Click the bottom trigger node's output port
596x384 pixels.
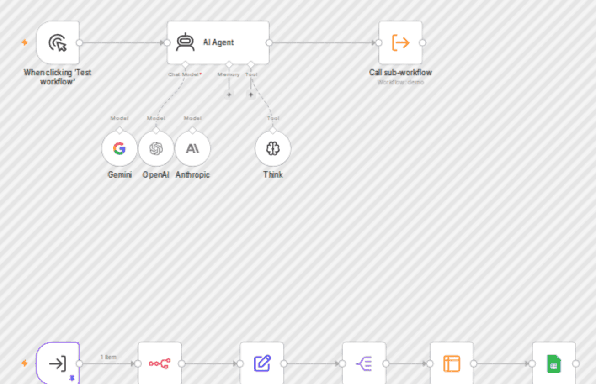coord(79,363)
